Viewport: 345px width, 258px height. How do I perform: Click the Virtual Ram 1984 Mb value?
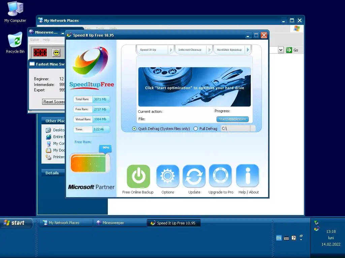[100, 119]
